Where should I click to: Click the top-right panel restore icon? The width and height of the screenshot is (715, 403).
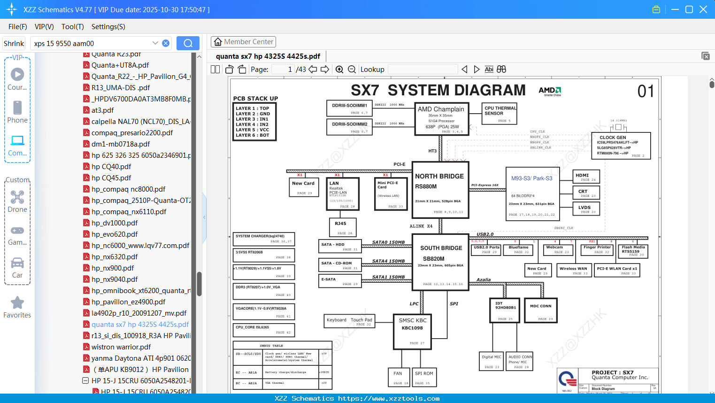[x=705, y=56]
